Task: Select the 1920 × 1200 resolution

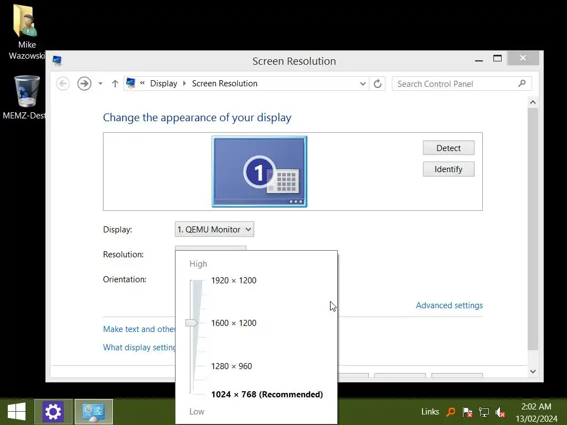Action: pos(234,281)
